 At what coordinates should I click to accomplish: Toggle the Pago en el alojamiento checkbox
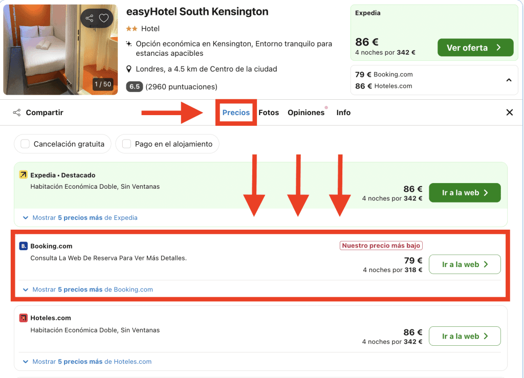click(126, 144)
